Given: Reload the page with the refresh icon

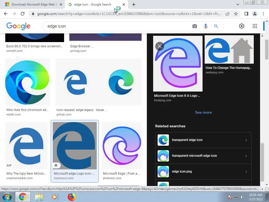Looking at the screenshot, I should pos(23,14).
